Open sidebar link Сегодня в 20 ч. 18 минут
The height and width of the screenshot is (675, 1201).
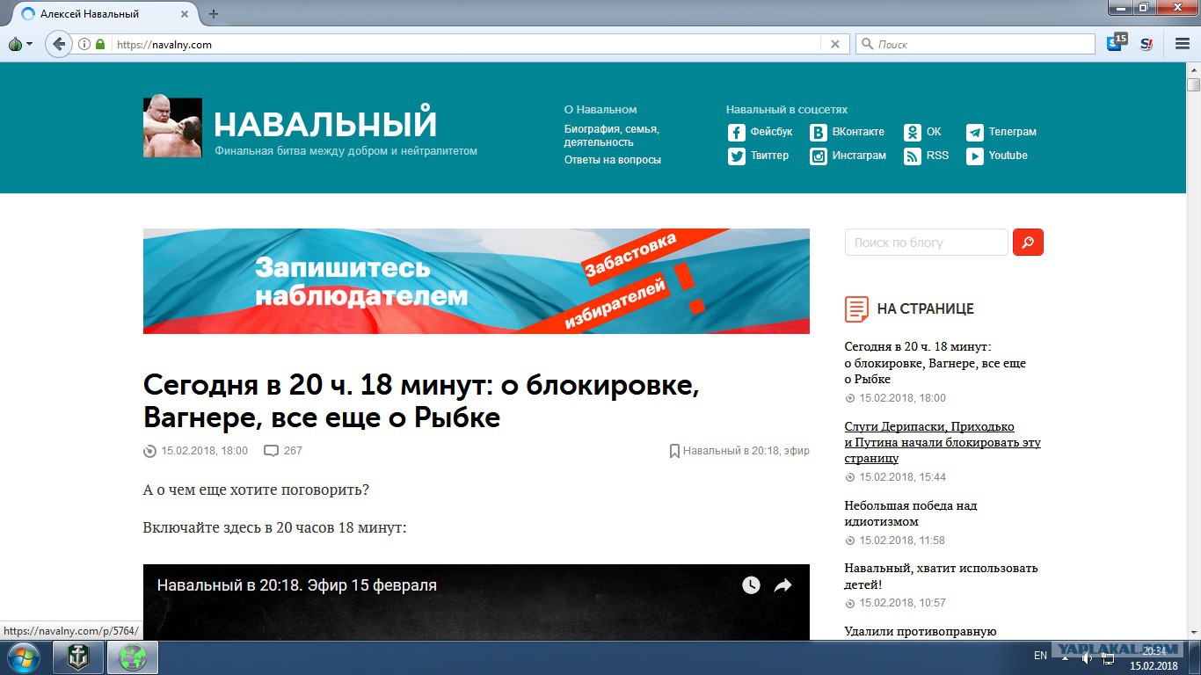[x=935, y=363]
